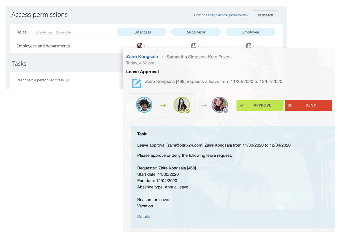Image resolution: width=338 pixels, height=234 pixels.
Task: Click the Create role link
Action: click(x=44, y=32)
